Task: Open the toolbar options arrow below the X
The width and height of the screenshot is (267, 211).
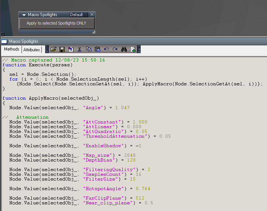Action: pyautogui.click(x=139, y=51)
